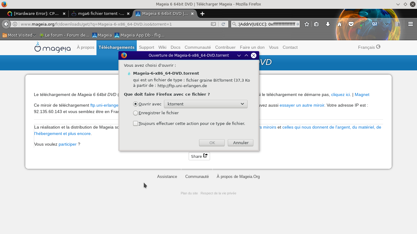Expand toolbar overflow chevron
The image size is (417, 234).
pos(387,24)
